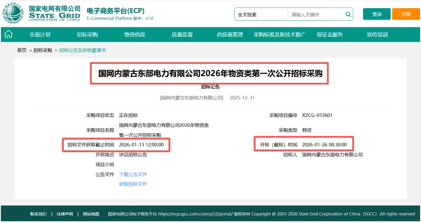
Task: Open the 保证金服务 menu
Action: [x=330, y=34]
